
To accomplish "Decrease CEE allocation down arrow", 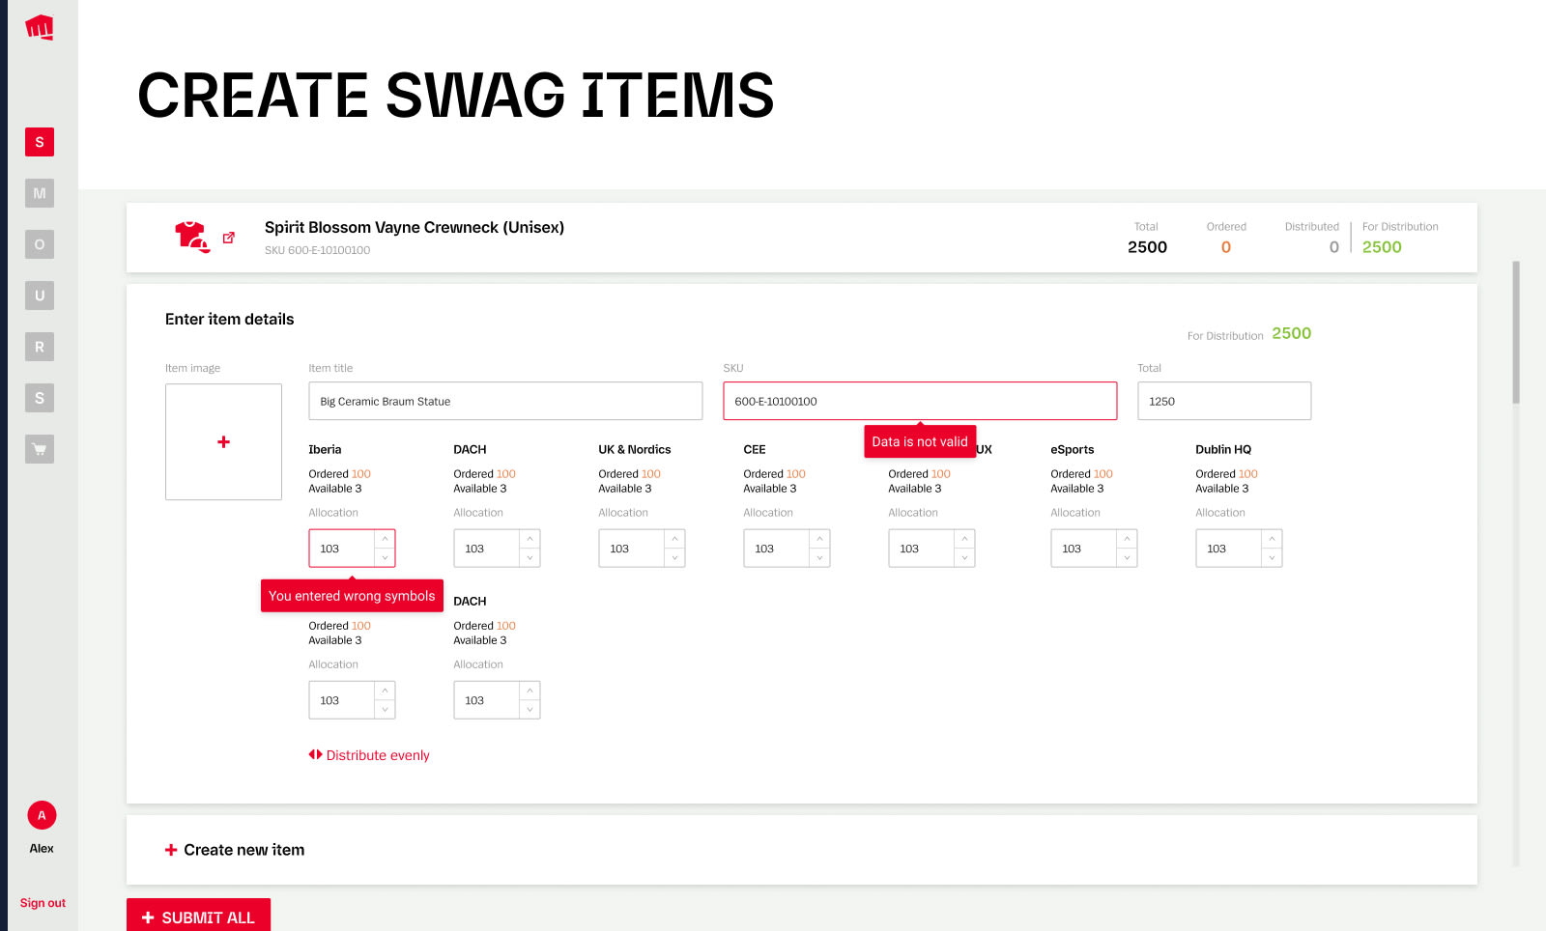I will [819, 558].
